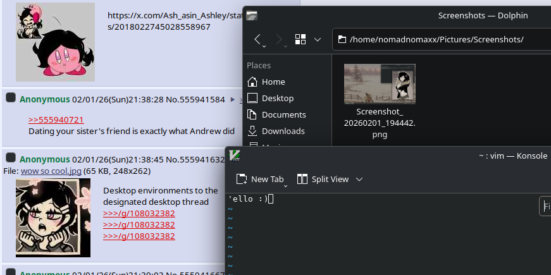
Task: Click the vim text line 'ello :)
Action: click(248, 199)
